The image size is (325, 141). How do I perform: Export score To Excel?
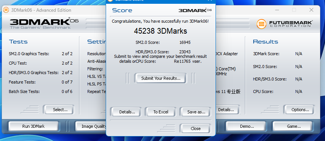(161, 112)
